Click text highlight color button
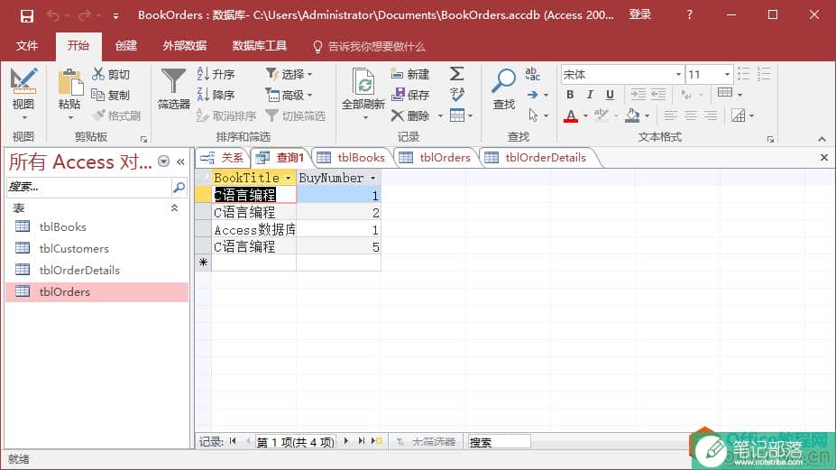This screenshot has height=470, width=836. (x=601, y=115)
